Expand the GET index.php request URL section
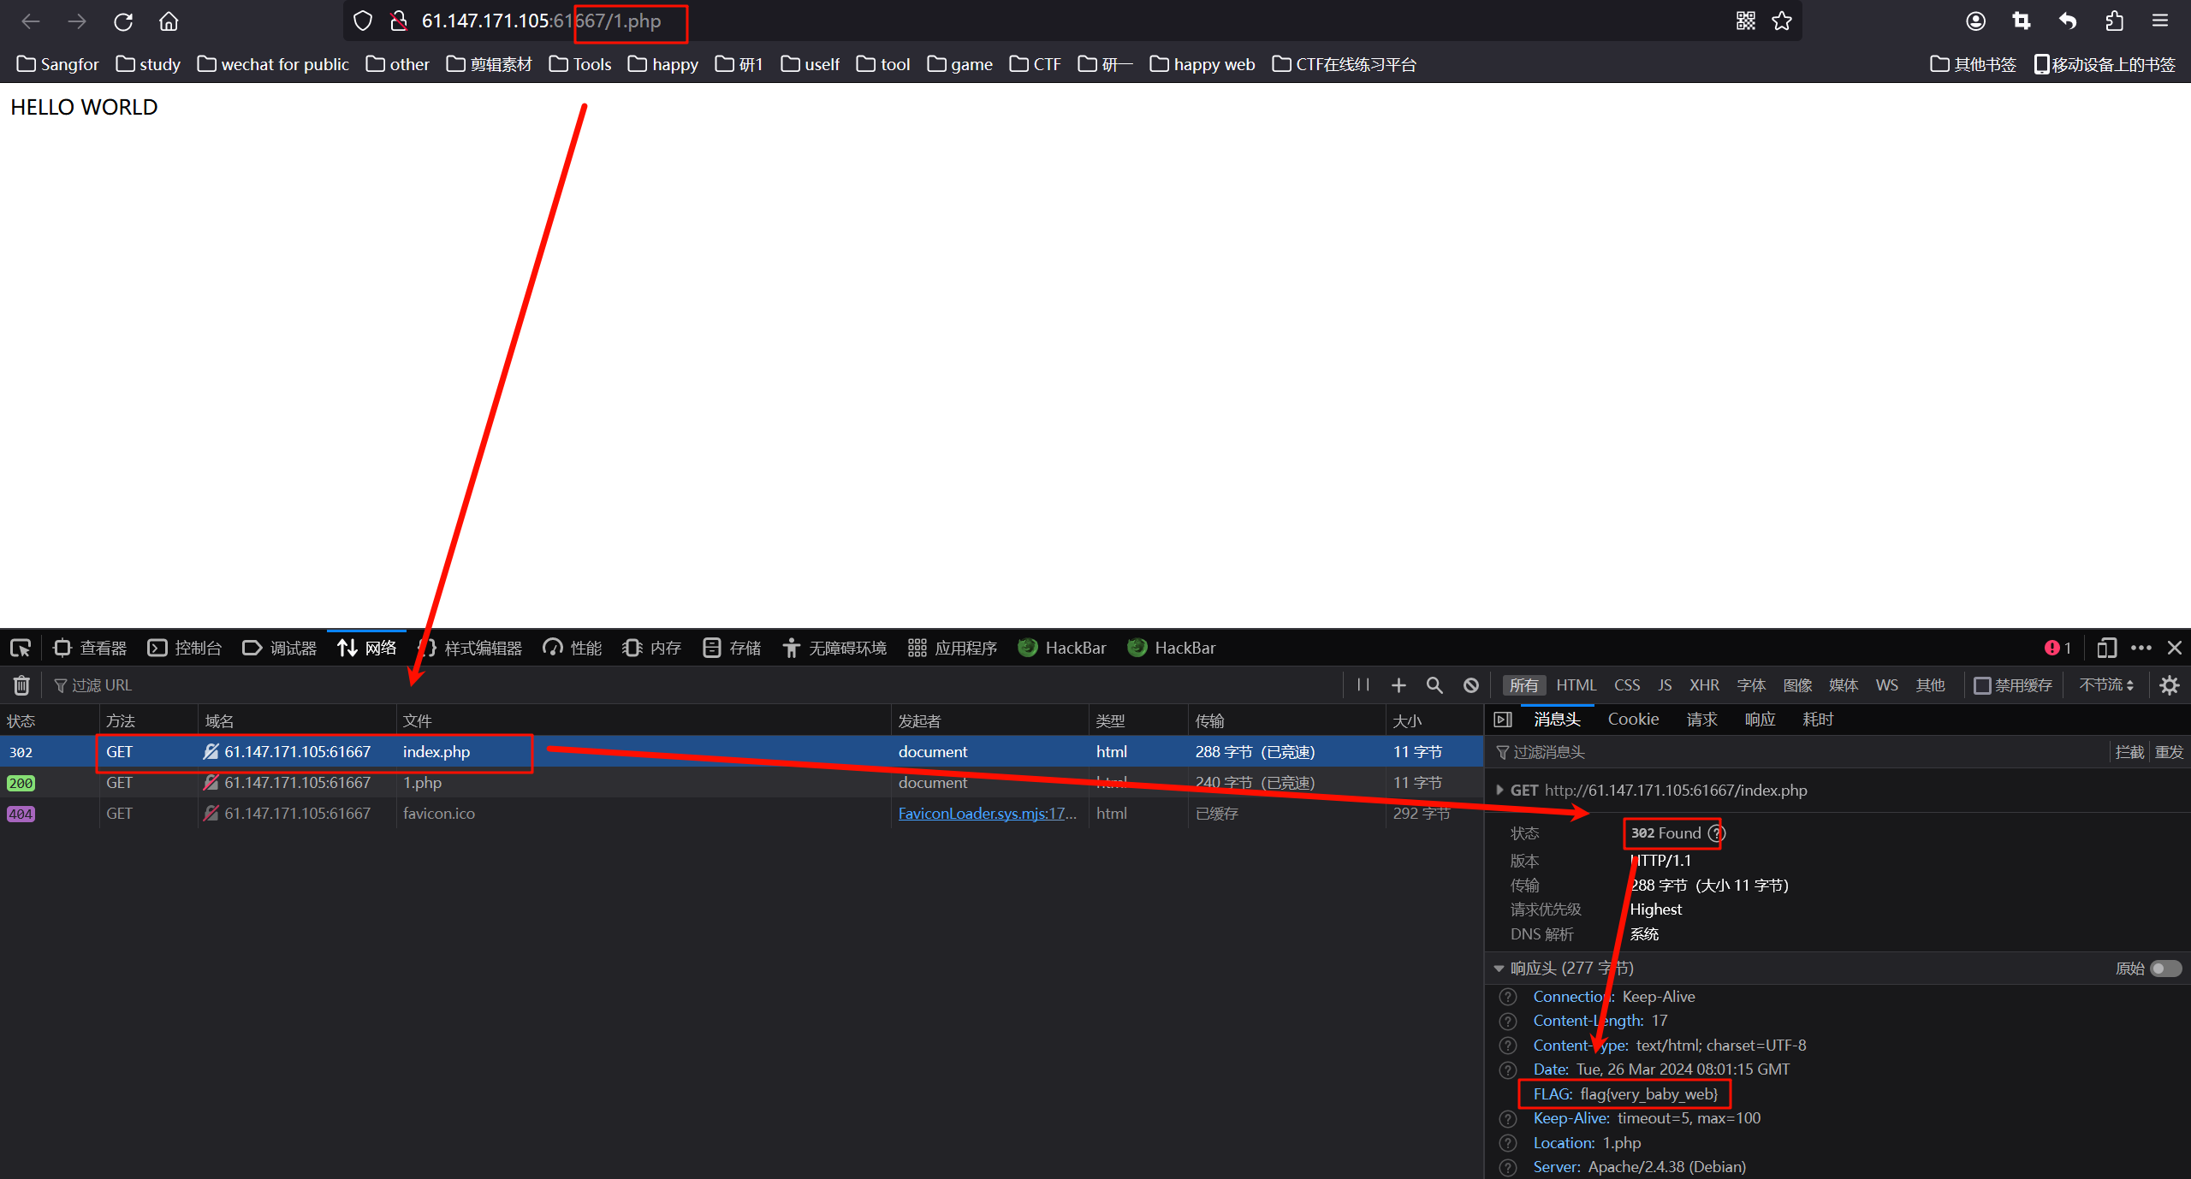This screenshot has width=2191, height=1179. (x=1499, y=790)
